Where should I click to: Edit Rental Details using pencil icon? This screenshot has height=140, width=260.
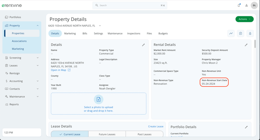pyautogui.click(x=246, y=45)
